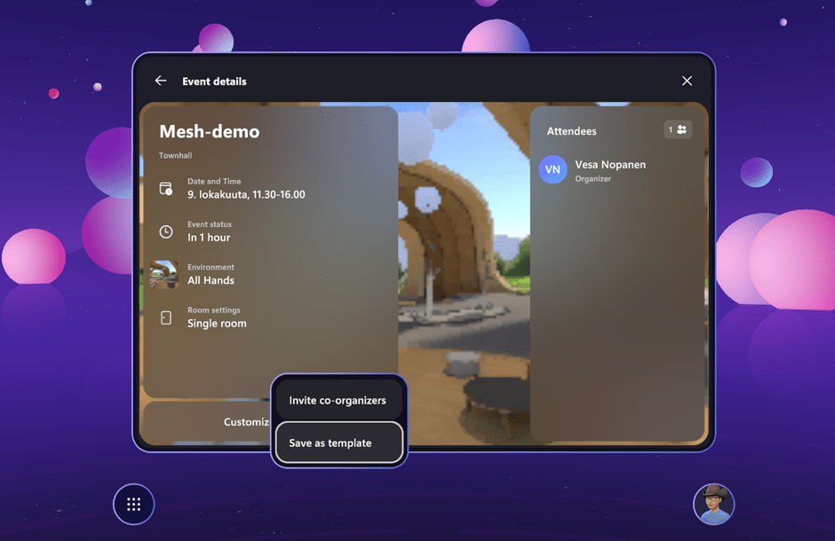This screenshot has width=835, height=541.
Task: Click the attendee count badge
Action: pos(678,130)
